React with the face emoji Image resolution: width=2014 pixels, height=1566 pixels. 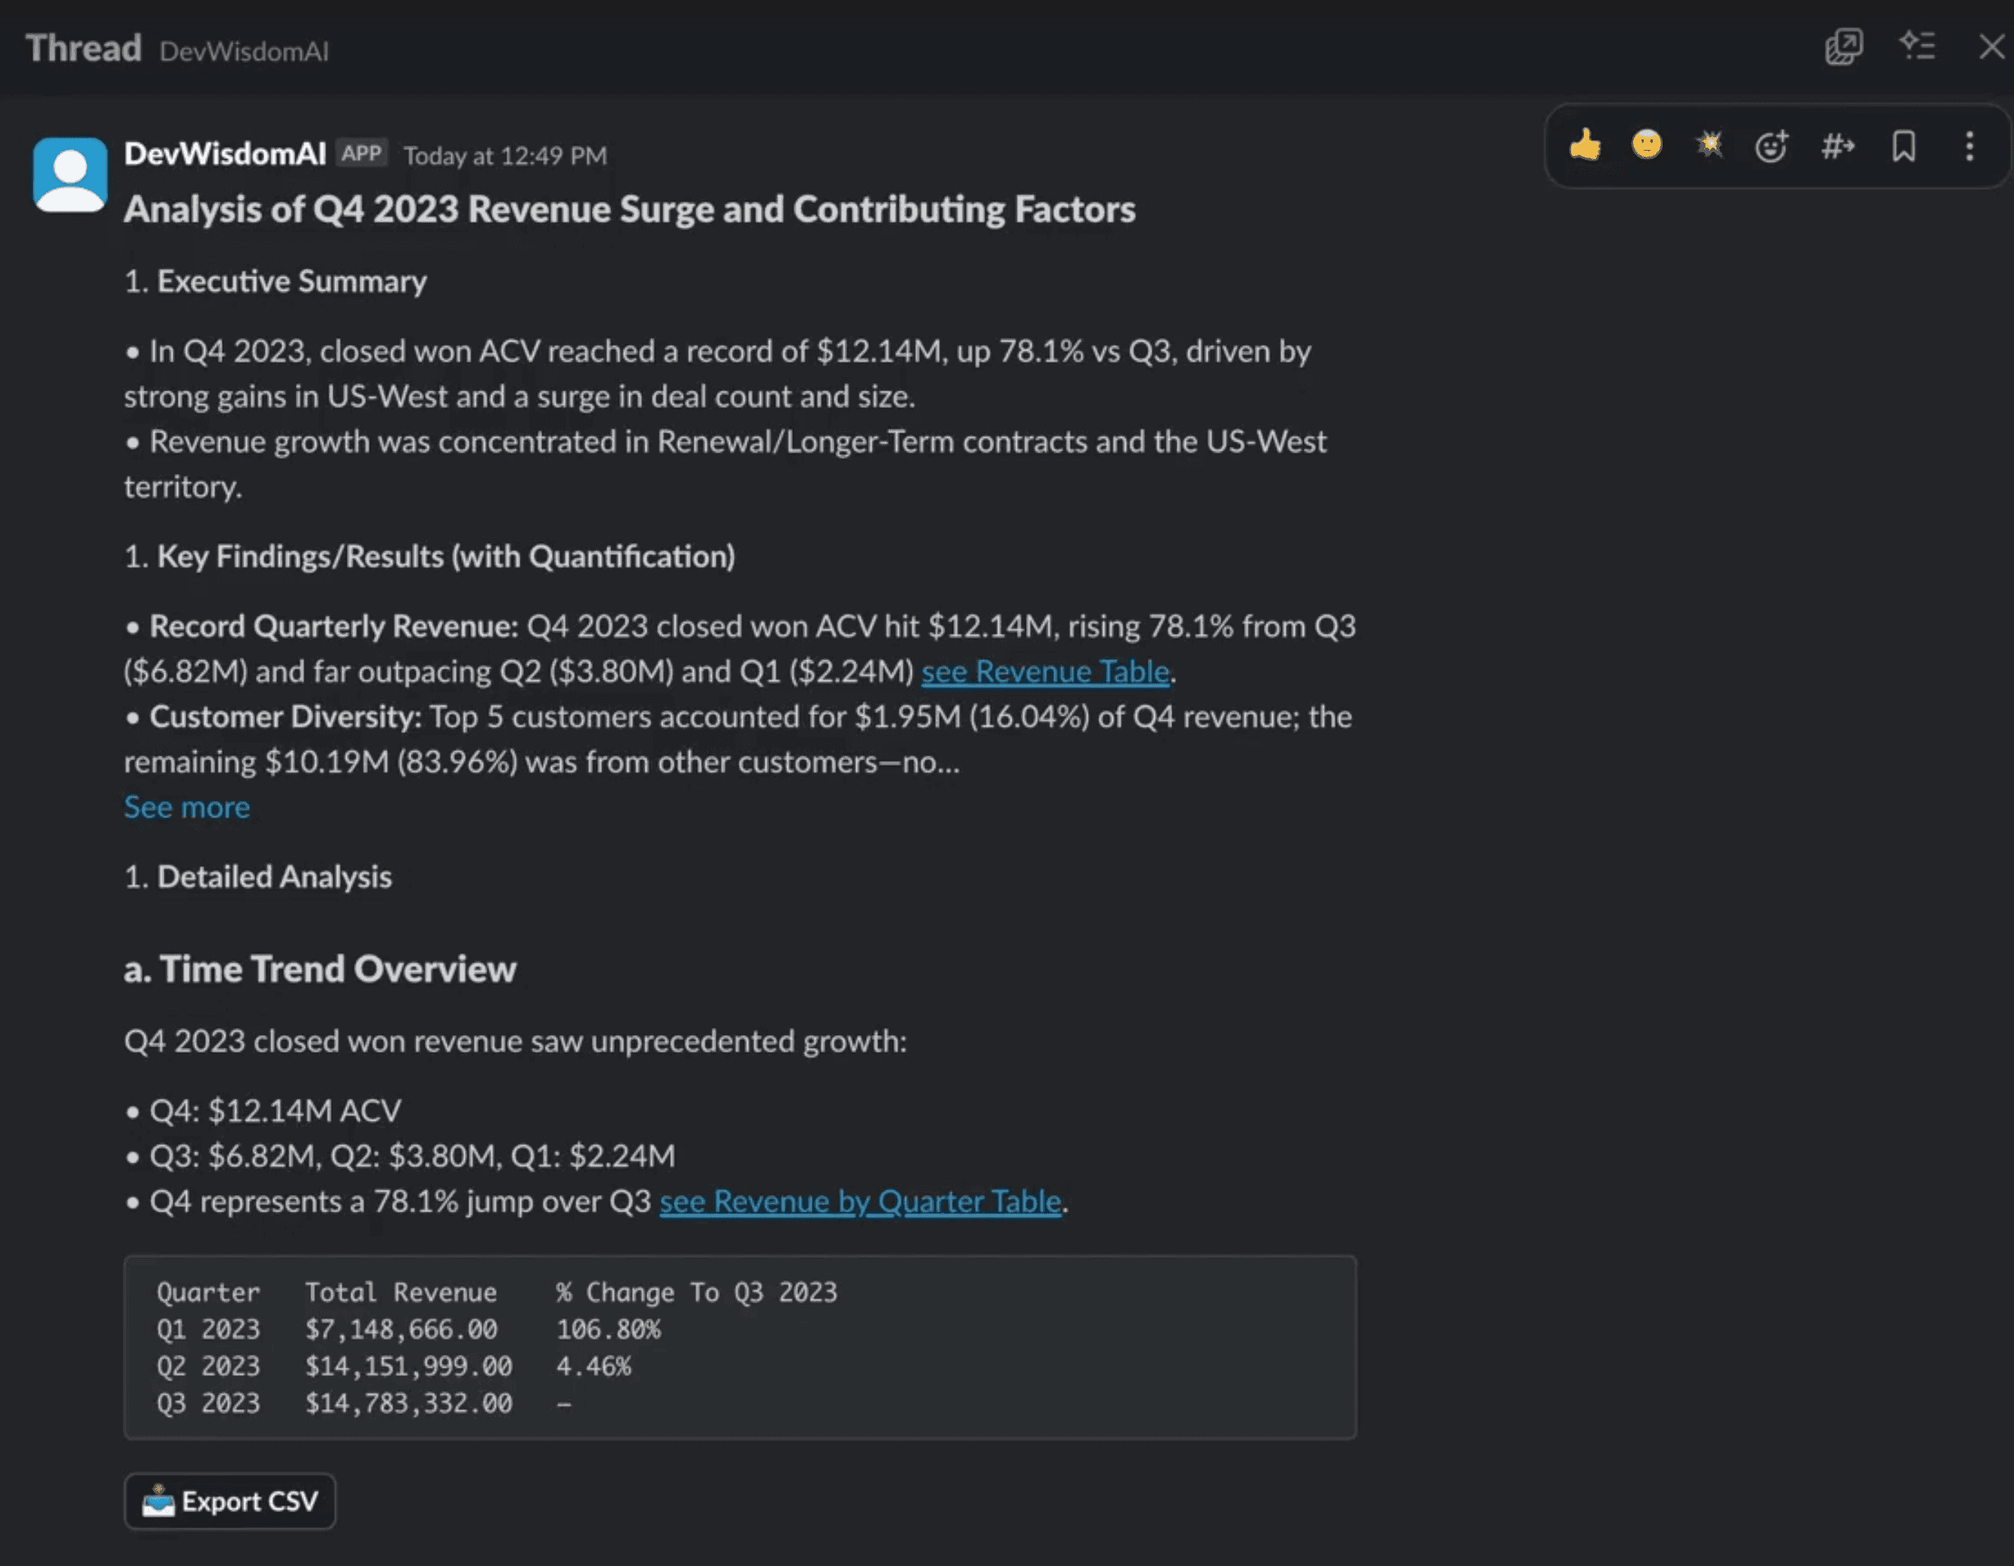pos(1648,145)
